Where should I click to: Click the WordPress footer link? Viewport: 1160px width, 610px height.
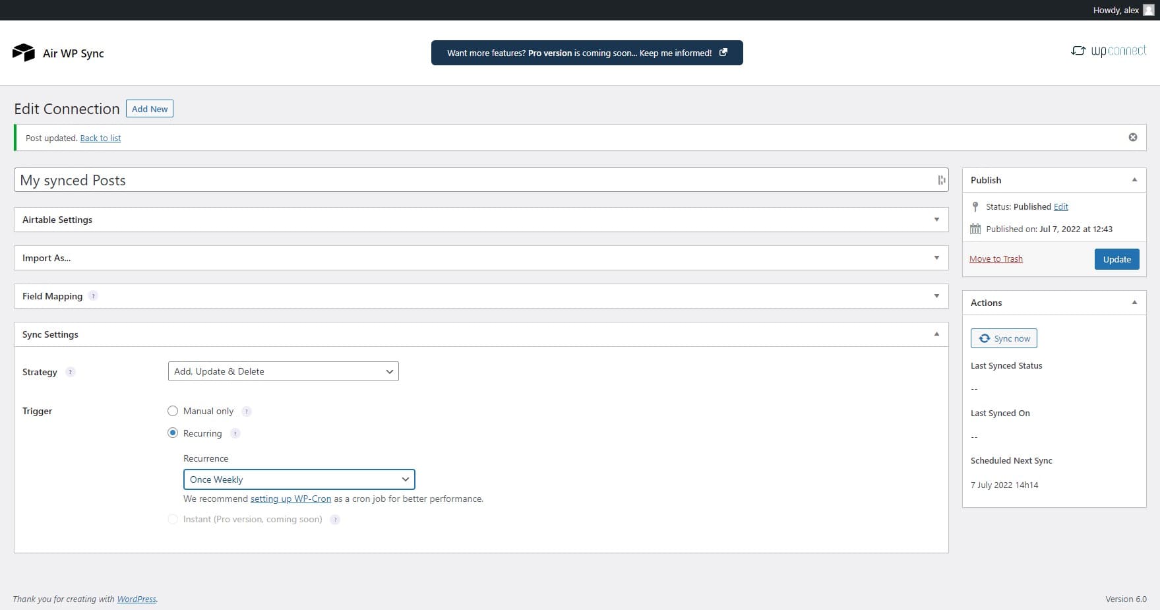(x=137, y=599)
